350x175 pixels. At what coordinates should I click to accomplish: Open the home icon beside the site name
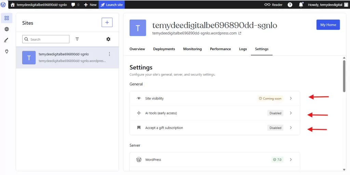[13, 5]
